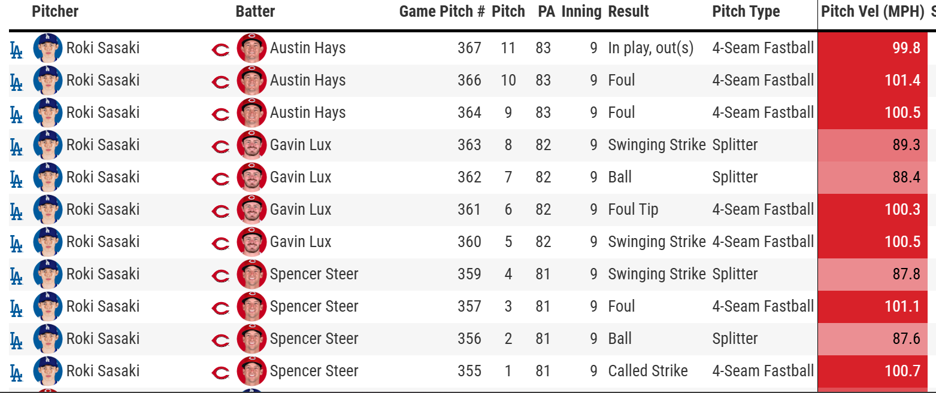
Task: Sort by the Result column header
Action: pyautogui.click(x=628, y=11)
